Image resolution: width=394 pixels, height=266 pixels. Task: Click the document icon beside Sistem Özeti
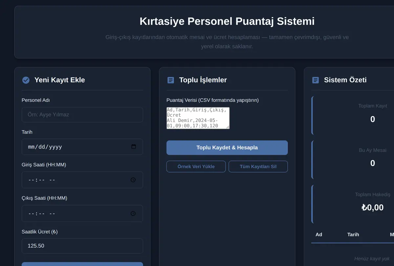(315, 80)
